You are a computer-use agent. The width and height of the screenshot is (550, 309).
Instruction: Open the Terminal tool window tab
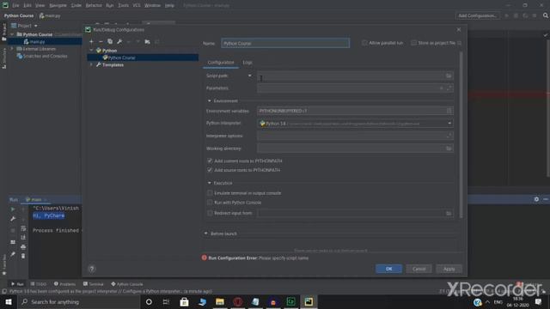tap(94, 284)
